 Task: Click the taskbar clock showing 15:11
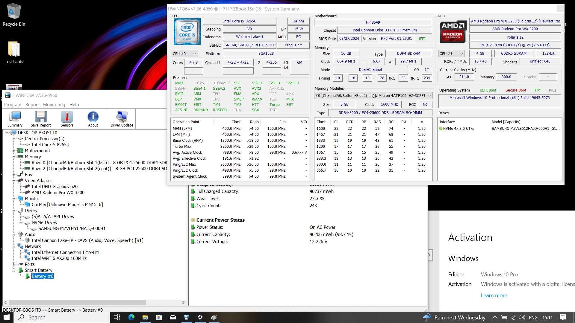tap(547, 317)
